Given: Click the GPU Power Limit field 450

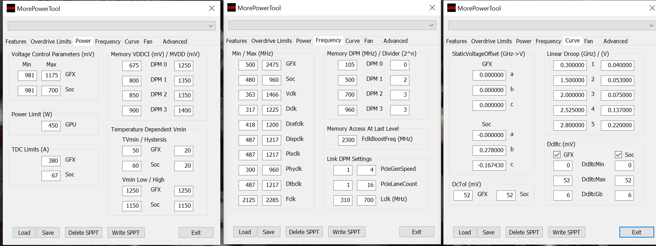Looking at the screenshot, I should [x=51, y=125].
